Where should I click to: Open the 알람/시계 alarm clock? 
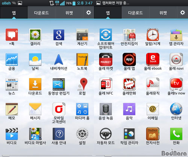[x=153, y=35]
